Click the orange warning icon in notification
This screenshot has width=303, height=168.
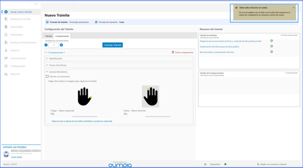237,8
